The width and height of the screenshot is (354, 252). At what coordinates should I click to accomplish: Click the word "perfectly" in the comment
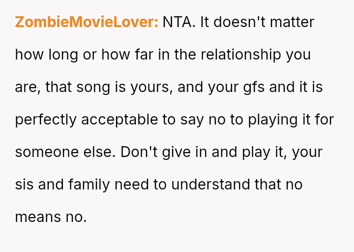pyautogui.click(x=46, y=120)
